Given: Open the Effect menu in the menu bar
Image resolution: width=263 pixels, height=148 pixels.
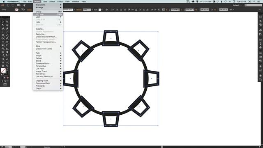Looking at the screenshot, I should click(60, 2).
